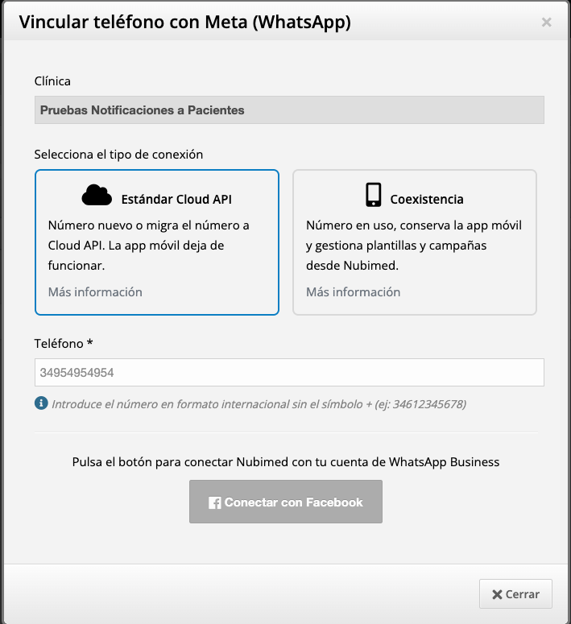This screenshot has height=624, width=571.
Task: Click the Conectar con Facebook button
Action: point(286,502)
